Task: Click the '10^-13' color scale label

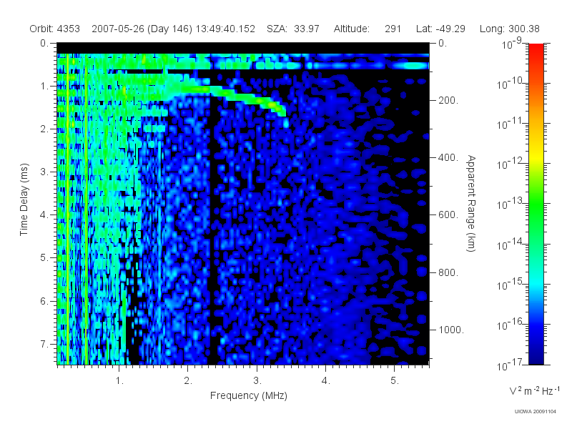Action: point(511,204)
